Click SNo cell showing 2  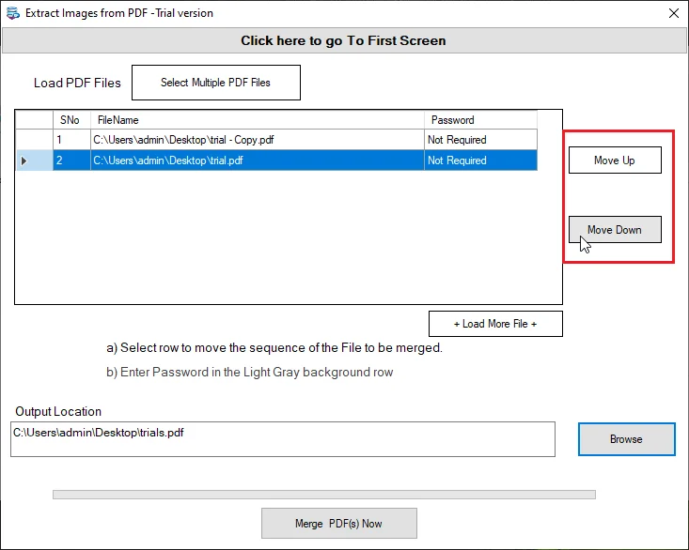(72, 160)
